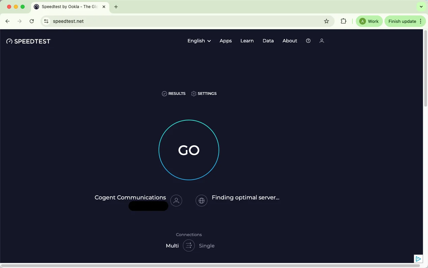
Task: Reload the page with the refresh icon
Action: (32, 21)
